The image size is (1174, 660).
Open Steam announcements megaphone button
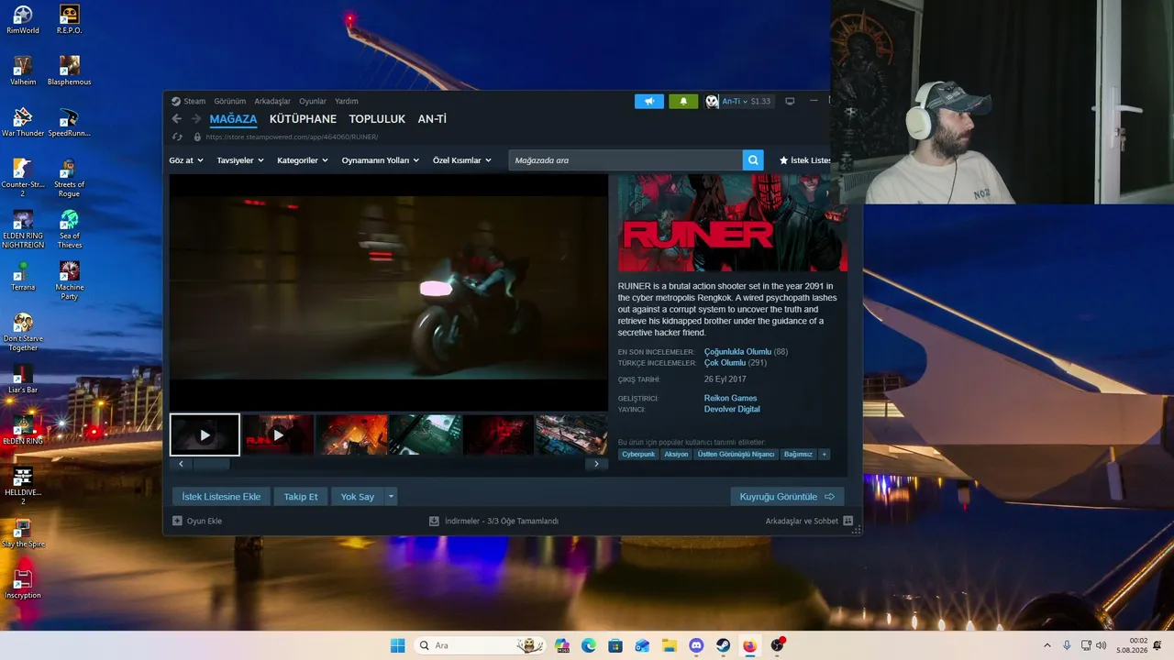[649, 101]
